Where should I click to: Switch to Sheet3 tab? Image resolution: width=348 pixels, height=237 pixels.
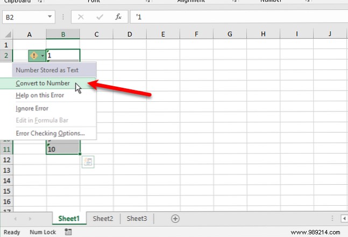tap(137, 219)
